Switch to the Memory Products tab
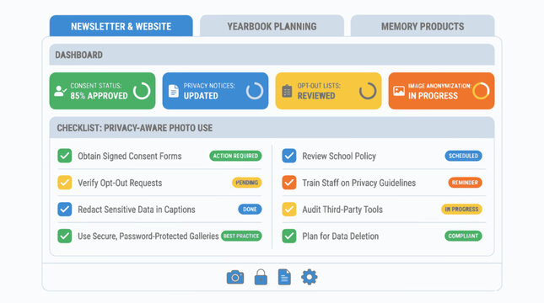This screenshot has width=544, height=303. coord(423,26)
